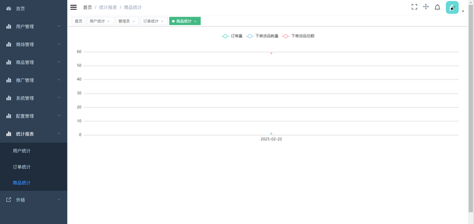This screenshot has height=224, width=474.
Task: Open notifications bell icon
Action: pyautogui.click(x=437, y=7)
